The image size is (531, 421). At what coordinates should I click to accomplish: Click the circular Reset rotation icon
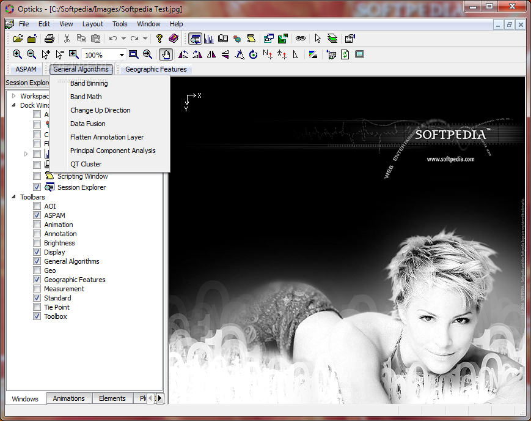point(254,54)
